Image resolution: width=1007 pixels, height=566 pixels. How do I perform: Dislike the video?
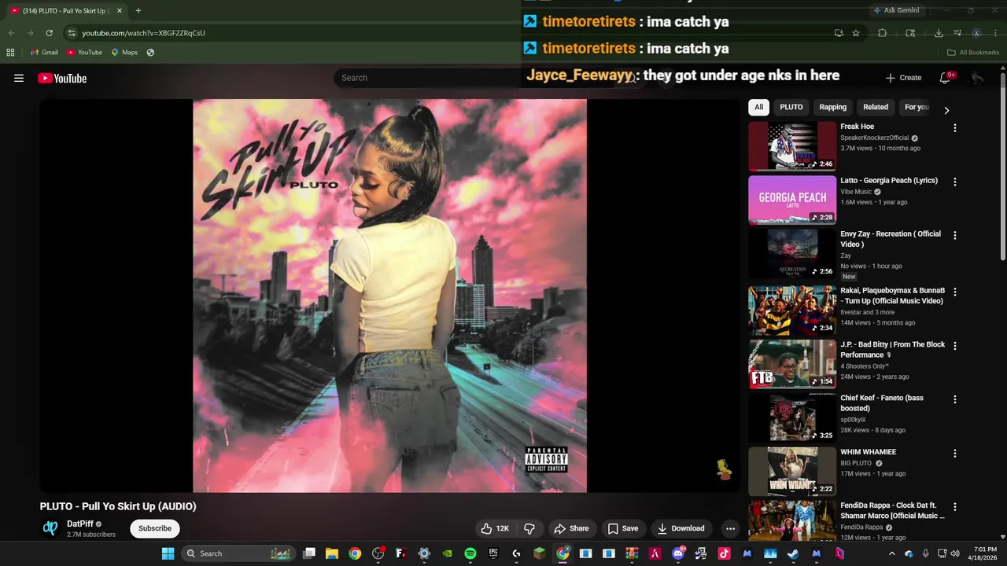coord(529,528)
